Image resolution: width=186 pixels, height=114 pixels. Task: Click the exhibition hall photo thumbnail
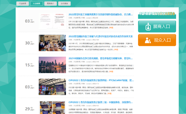tap(52, 87)
